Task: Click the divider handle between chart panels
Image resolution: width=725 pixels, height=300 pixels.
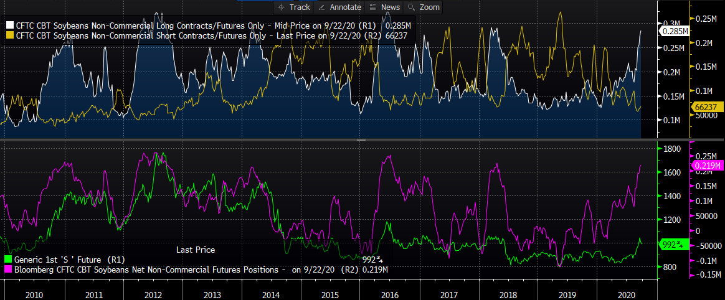Action: [x=361, y=141]
